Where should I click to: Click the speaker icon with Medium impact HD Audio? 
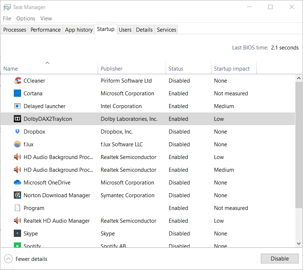pyautogui.click(x=17, y=170)
